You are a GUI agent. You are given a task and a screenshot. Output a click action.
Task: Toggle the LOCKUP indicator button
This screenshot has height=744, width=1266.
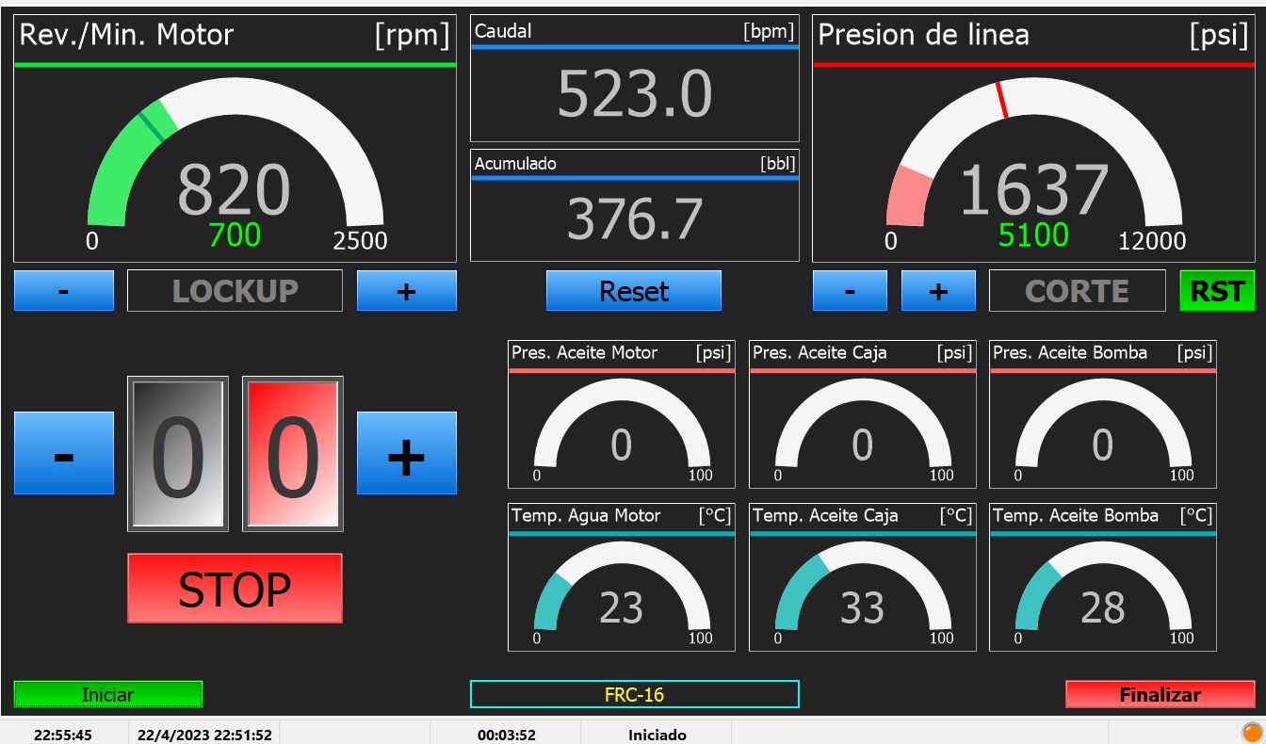[235, 291]
